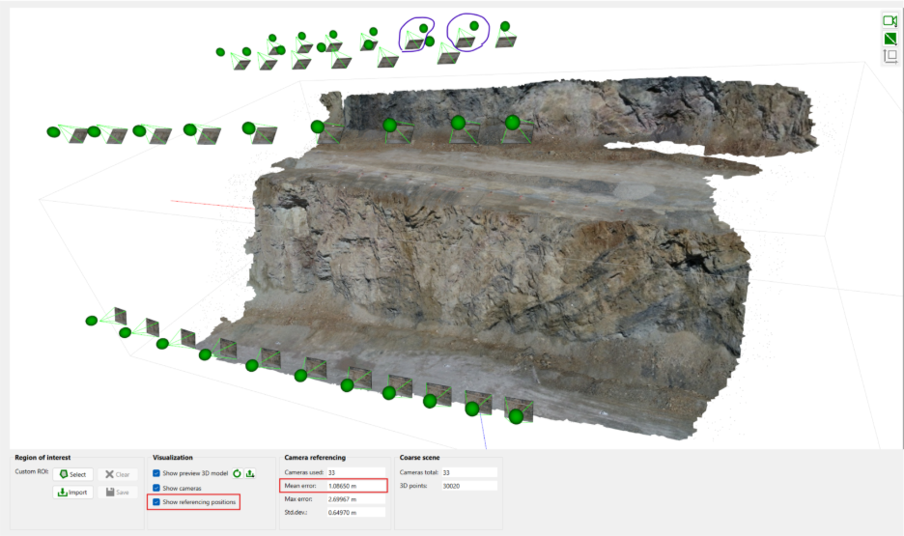The height and width of the screenshot is (536, 904).
Task: Click the 3D points value field
Action: click(468, 486)
